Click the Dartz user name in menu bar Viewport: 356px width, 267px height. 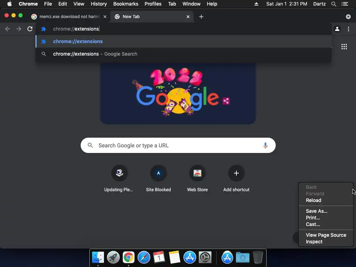tap(319, 4)
